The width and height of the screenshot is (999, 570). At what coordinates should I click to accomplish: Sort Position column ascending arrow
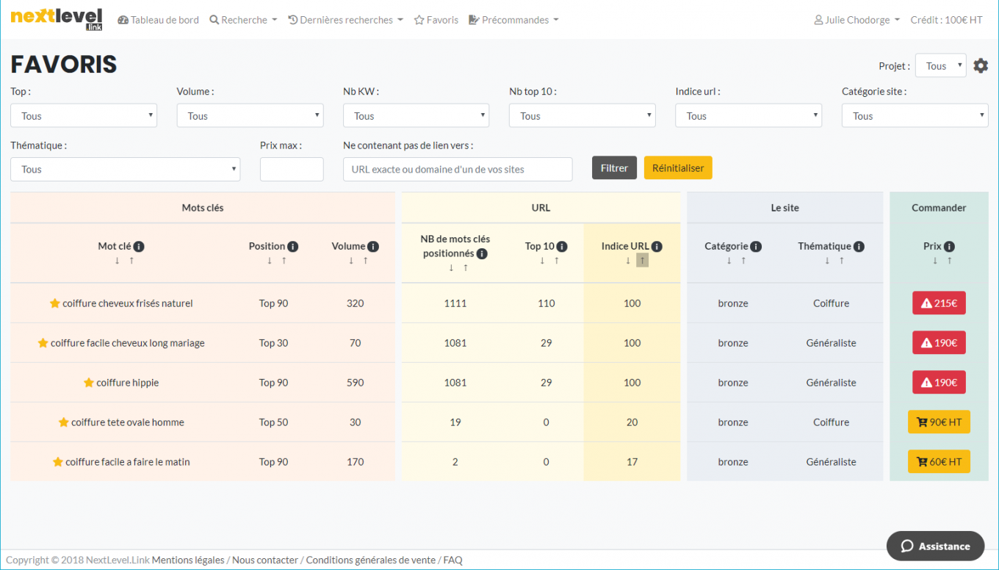pyautogui.click(x=284, y=261)
